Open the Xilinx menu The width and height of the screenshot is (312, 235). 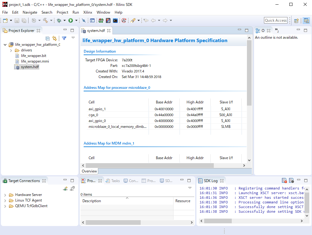tap(88, 12)
